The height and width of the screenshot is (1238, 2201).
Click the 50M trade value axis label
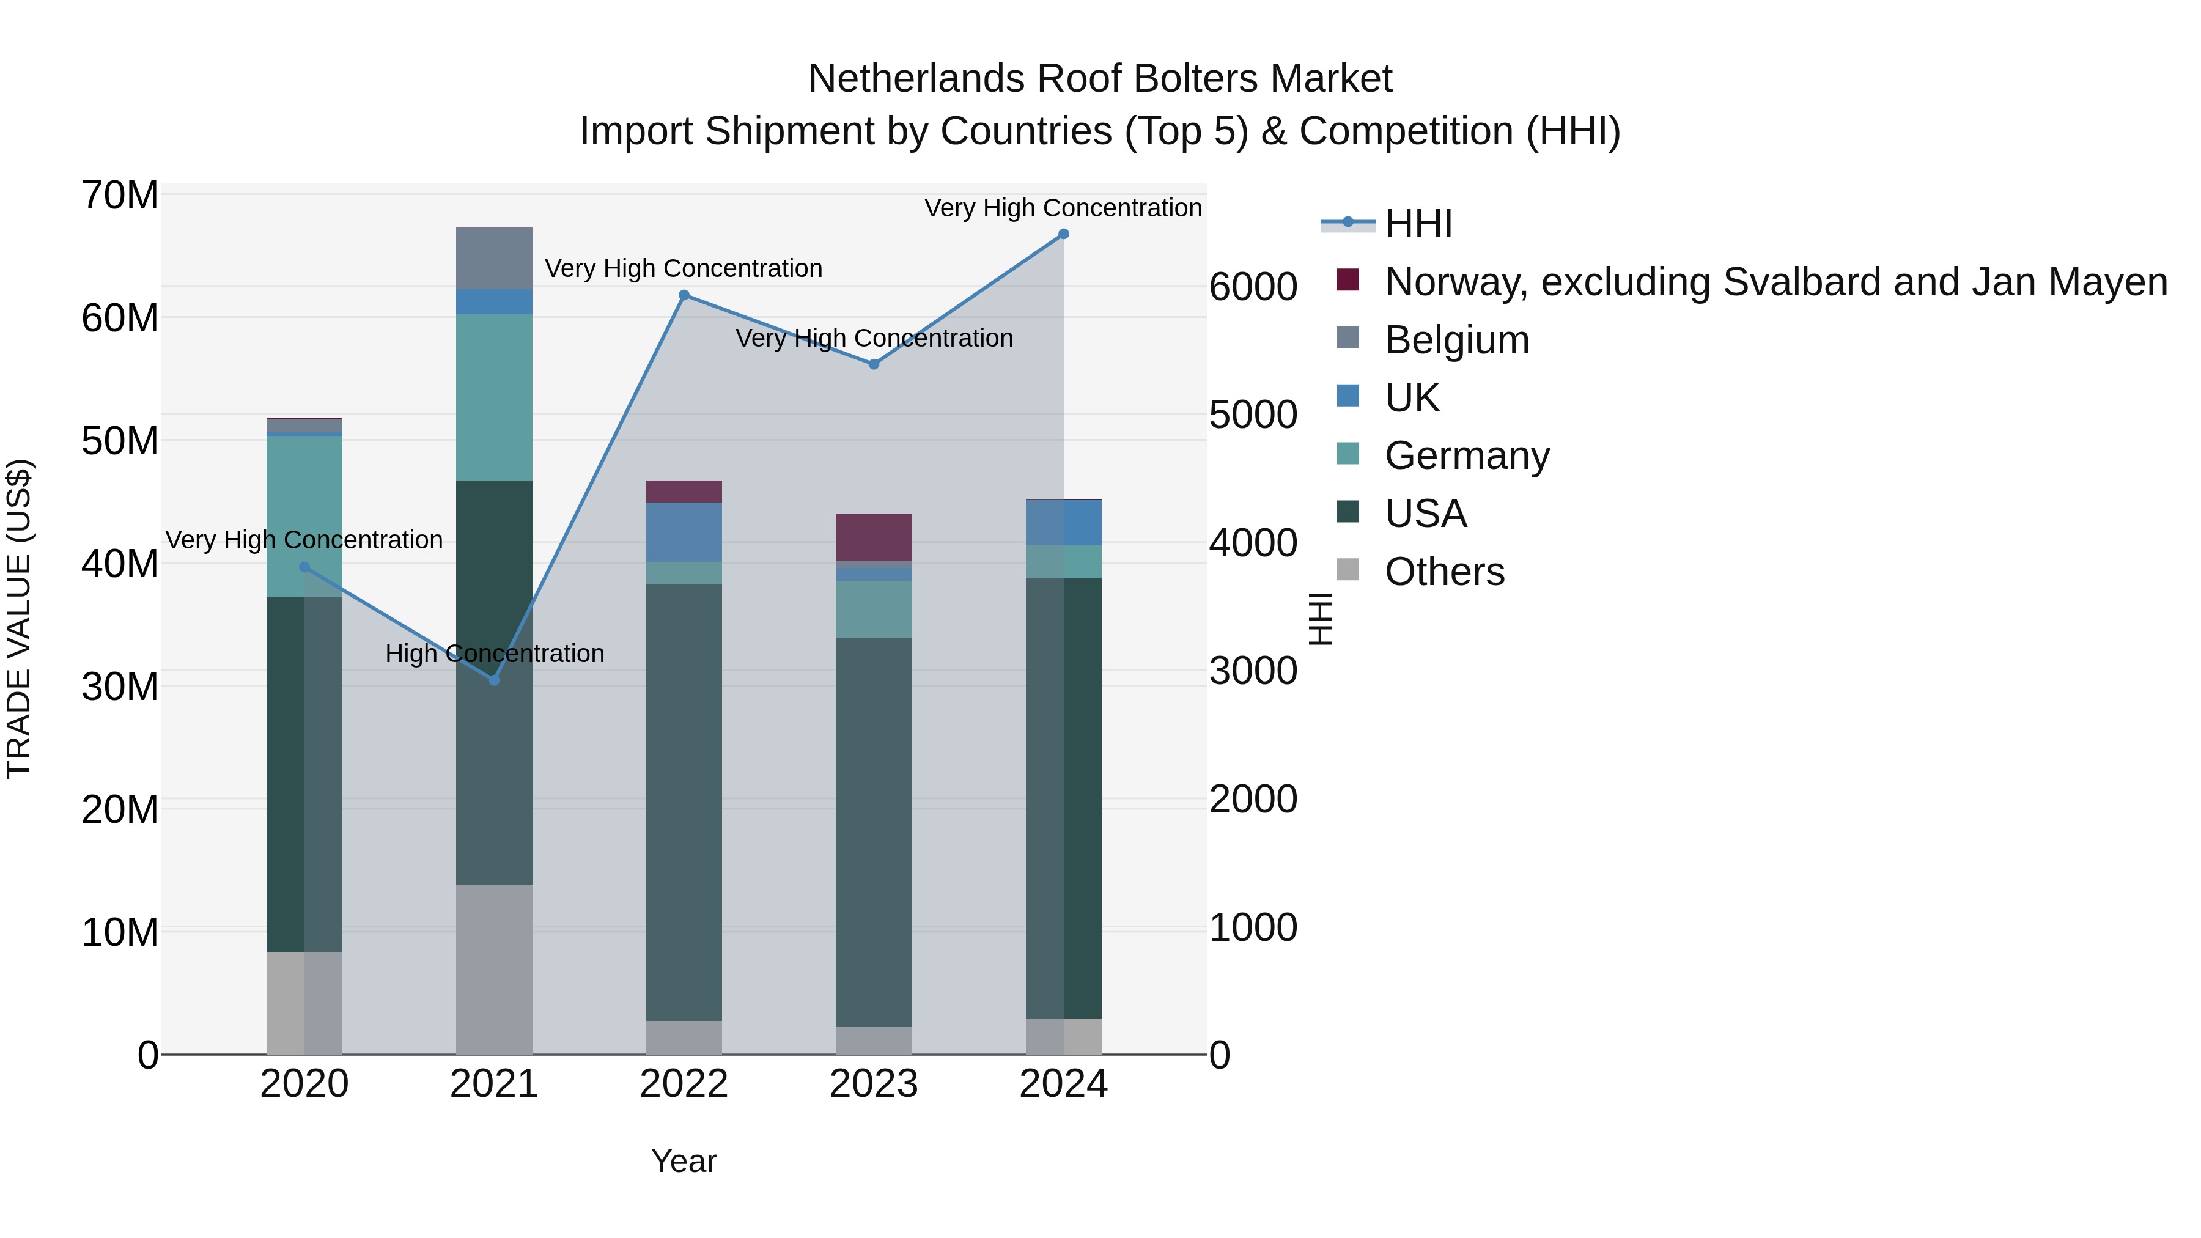click(120, 442)
